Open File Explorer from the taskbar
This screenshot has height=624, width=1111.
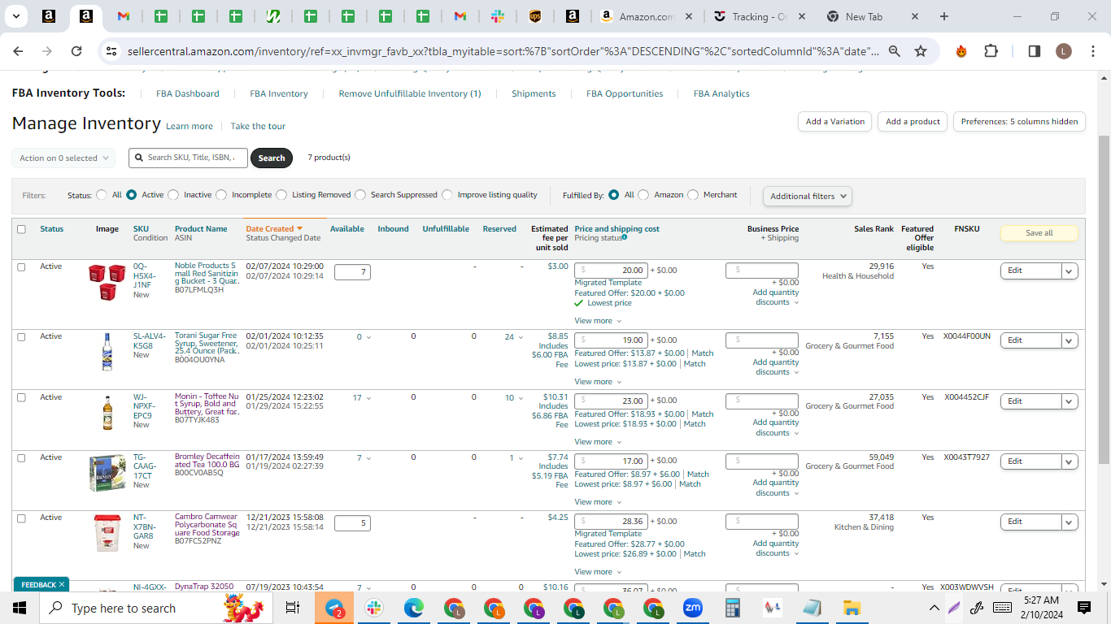click(x=852, y=608)
